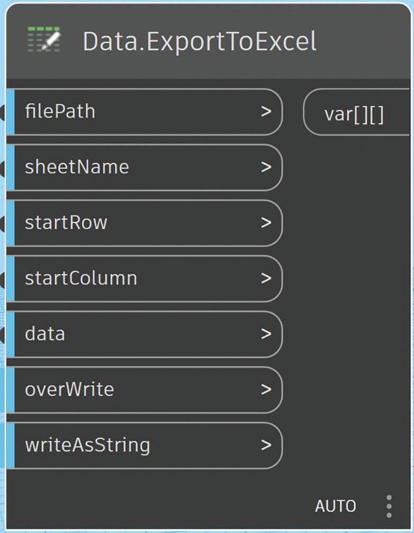The width and height of the screenshot is (414, 533).
Task: Click the blue marker on filePath port
Action: [x=10, y=112]
